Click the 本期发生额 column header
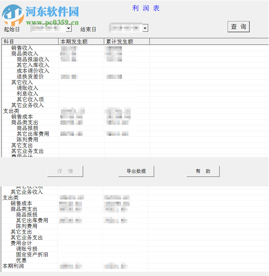This screenshot has width=269, height=276. coord(81,42)
